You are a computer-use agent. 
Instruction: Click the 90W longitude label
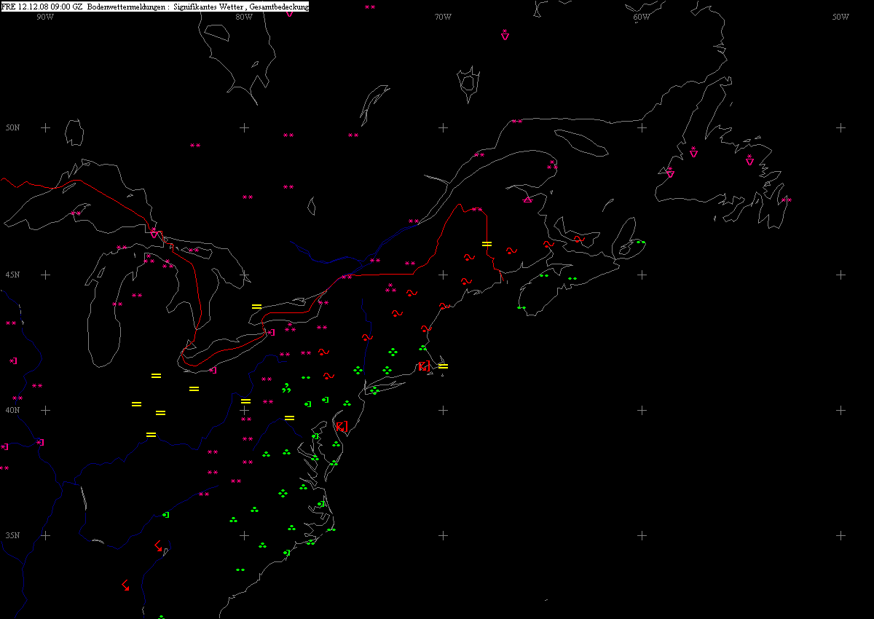(44, 17)
